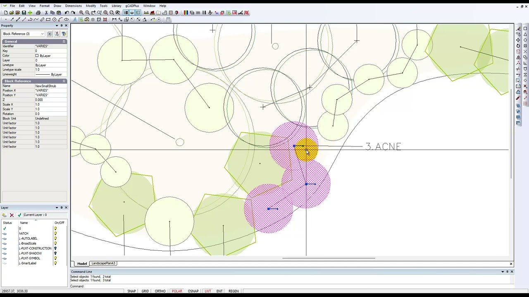The width and height of the screenshot is (529, 297).
Task: Toggle ORTHO mode in status bar
Action: [x=160, y=291]
